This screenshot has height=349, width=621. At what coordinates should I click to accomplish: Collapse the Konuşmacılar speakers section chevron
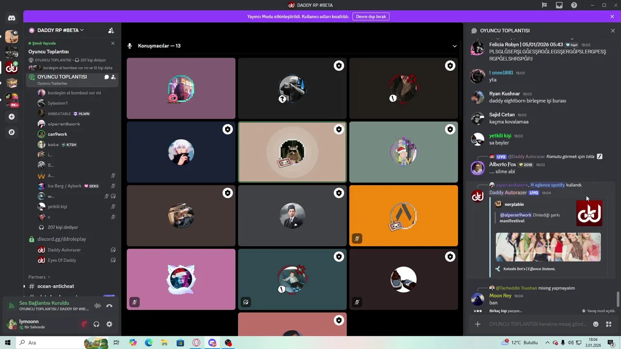point(455,46)
